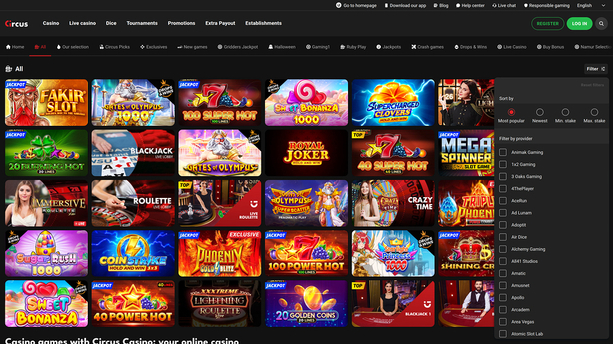This screenshot has width=613, height=344.
Task: Check the AceRun provider box
Action: (x=503, y=201)
